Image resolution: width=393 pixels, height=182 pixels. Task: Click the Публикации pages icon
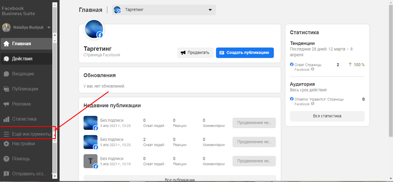[x=6, y=89]
